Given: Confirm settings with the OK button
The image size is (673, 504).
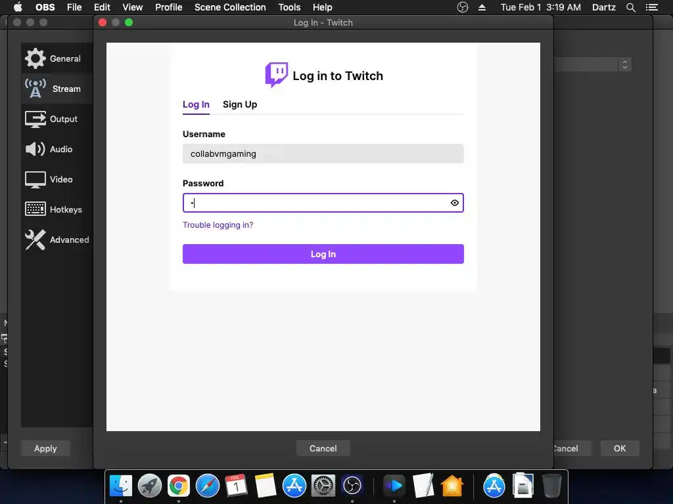Looking at the screenshot, I should pyautogui.click(x=619, y=448).
